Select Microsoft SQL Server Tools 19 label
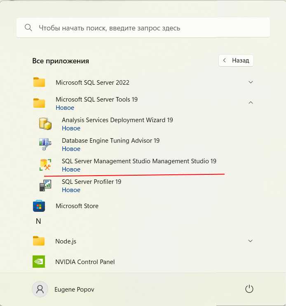This screenshot has height=306, width=286. (x=96, y=100)
